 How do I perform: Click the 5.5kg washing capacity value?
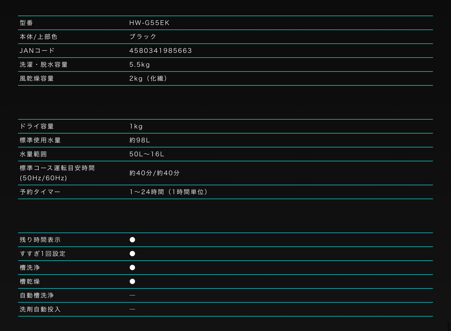(x=139, y=65)
